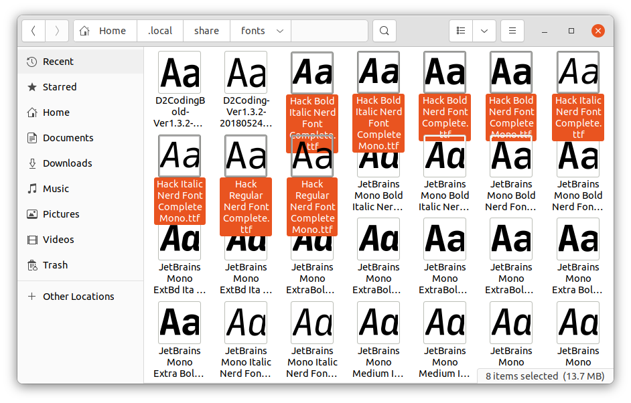
Task: Select Hack Bold Nerd Font Complete Mono.ttf icon
Action: click(511, 72)
